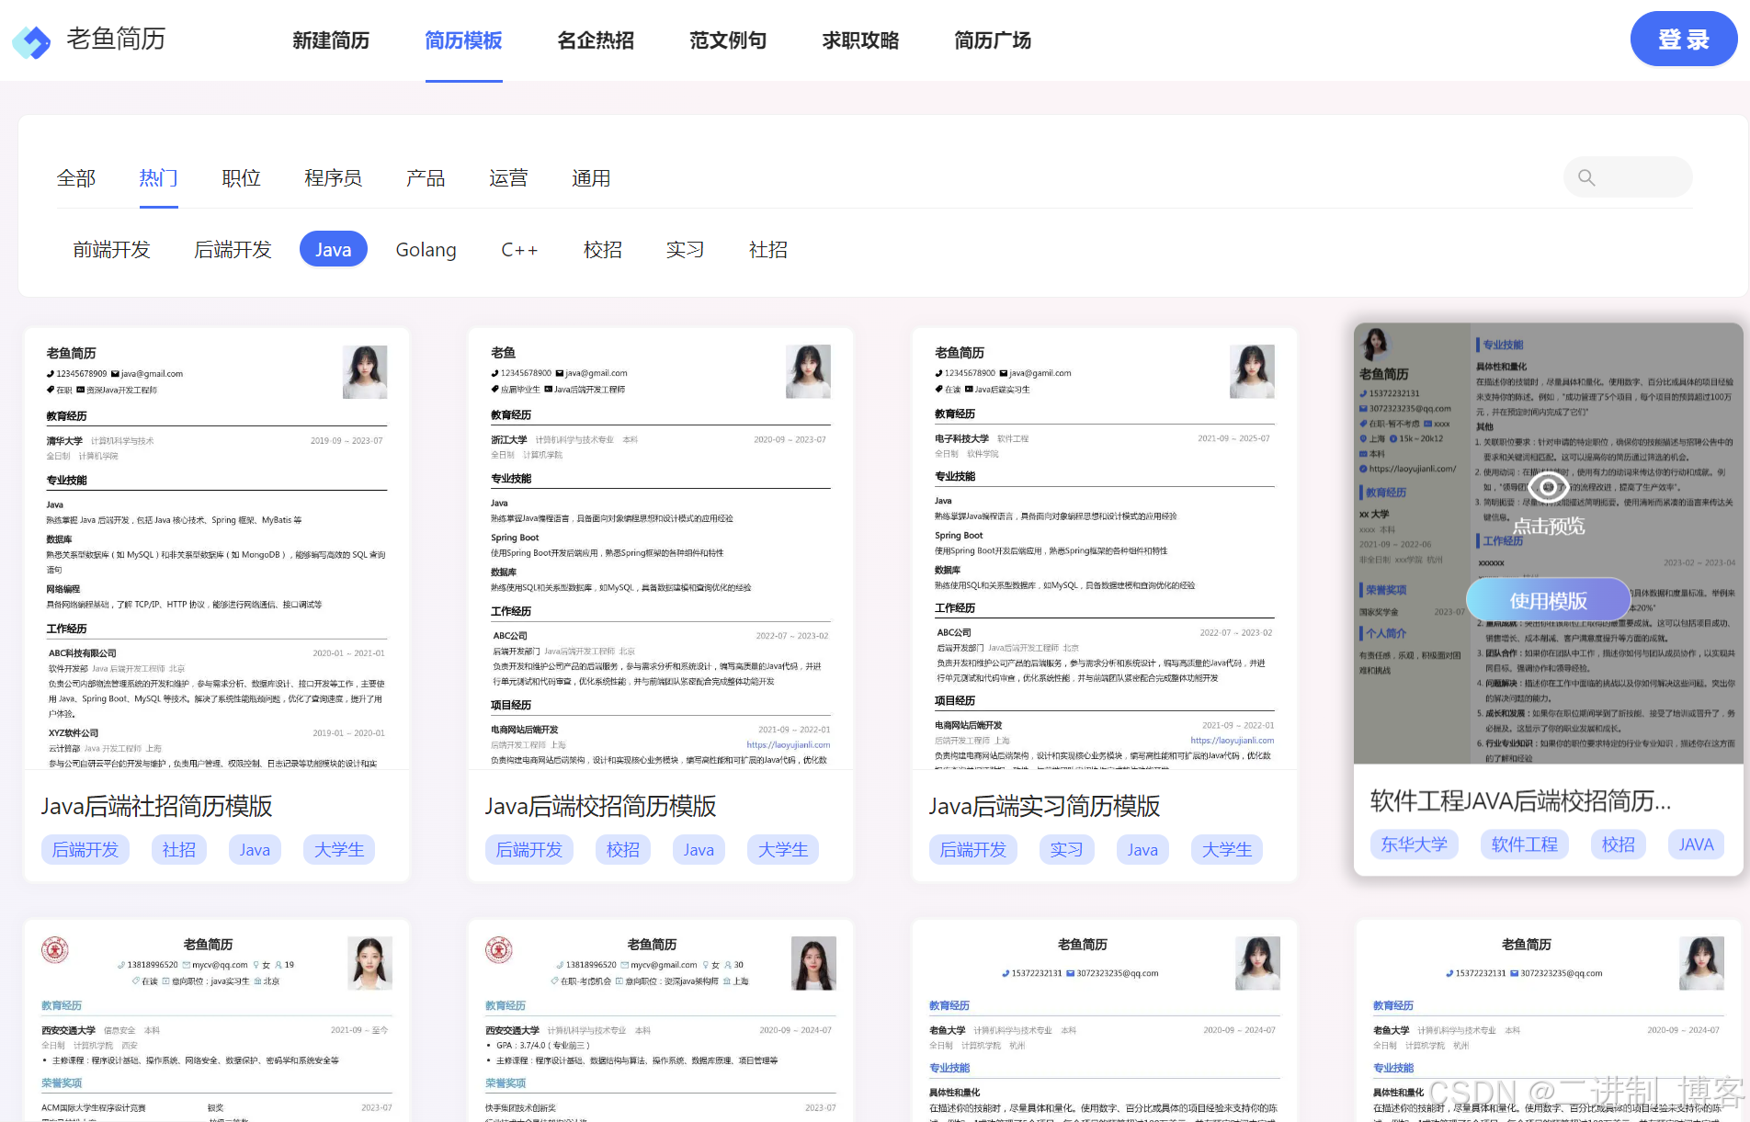This screenshot has width=1750, height=1122.
Task: Filter by 后端开发 tag in filter row
Action: point(233,250)
